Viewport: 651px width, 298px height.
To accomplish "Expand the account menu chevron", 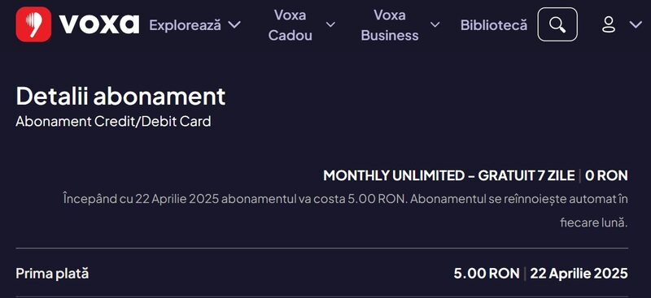I will pos(636,25).
